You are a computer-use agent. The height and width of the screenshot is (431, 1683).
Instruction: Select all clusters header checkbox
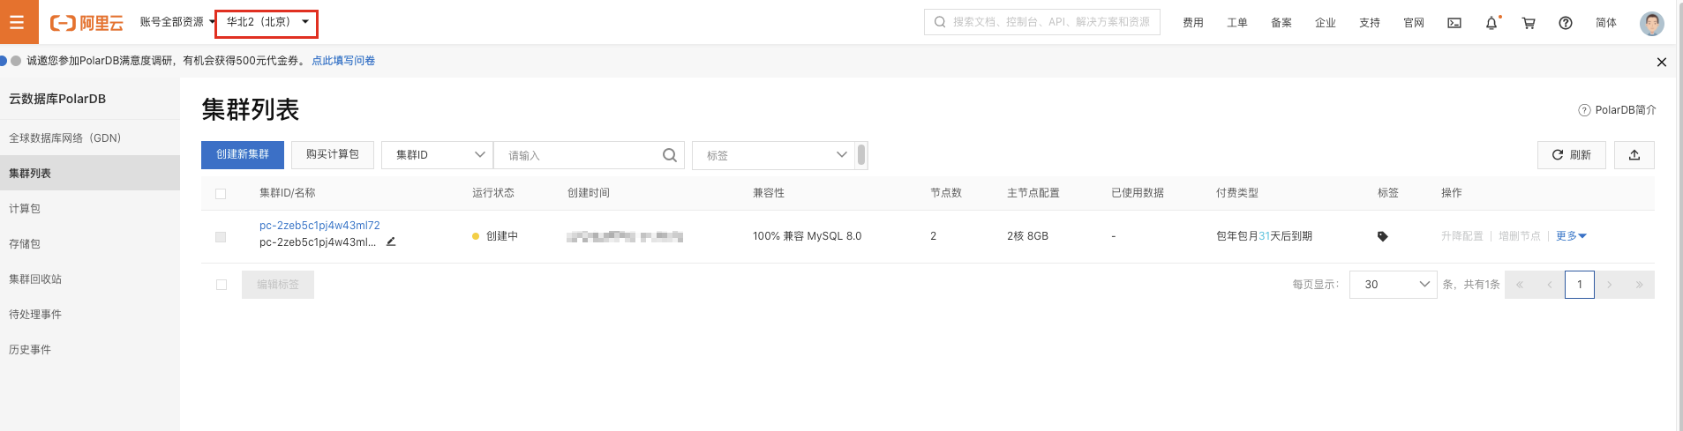[x=221, y=194]
